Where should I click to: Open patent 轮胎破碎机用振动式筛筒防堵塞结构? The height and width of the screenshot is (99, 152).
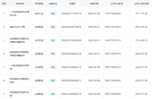coord(20,40)
